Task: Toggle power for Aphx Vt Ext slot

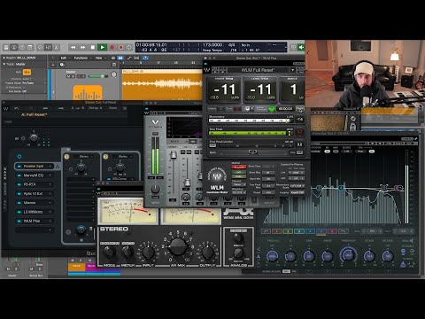Action: 19,193
